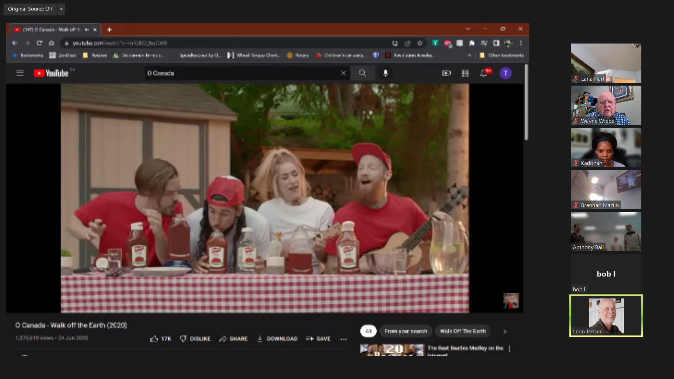The height and width of the screenshot is (379, 674).
Task: Click the SHARE button
Action: point(233,339)
